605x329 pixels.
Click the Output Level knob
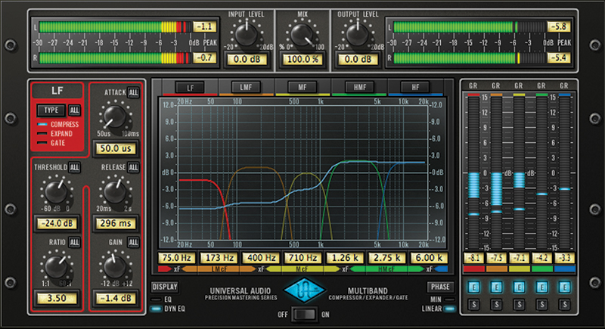point(356,33)
